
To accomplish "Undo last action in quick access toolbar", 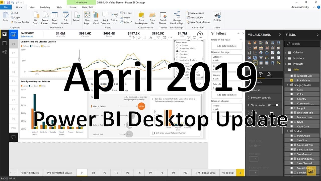I will pos(13,3).
